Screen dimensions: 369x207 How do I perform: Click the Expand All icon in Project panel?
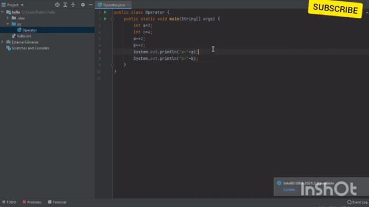point(65,5)
